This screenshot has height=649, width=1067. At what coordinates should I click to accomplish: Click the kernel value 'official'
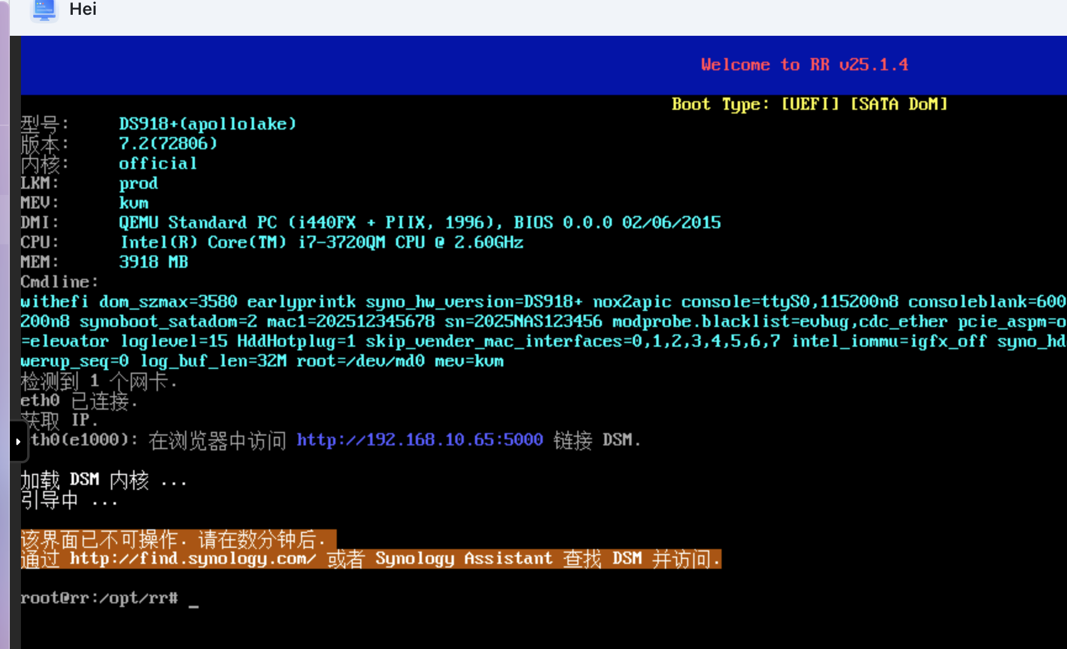pyautogui.click(x=158, y=163)
